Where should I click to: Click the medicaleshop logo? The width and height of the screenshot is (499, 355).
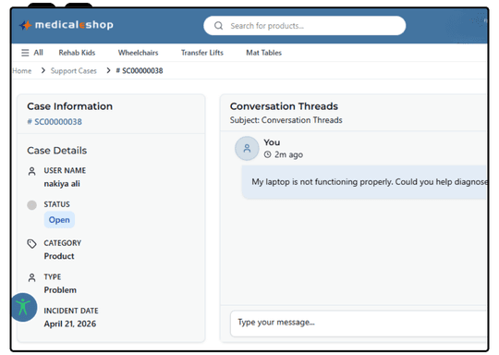click(x=67, y=25)
